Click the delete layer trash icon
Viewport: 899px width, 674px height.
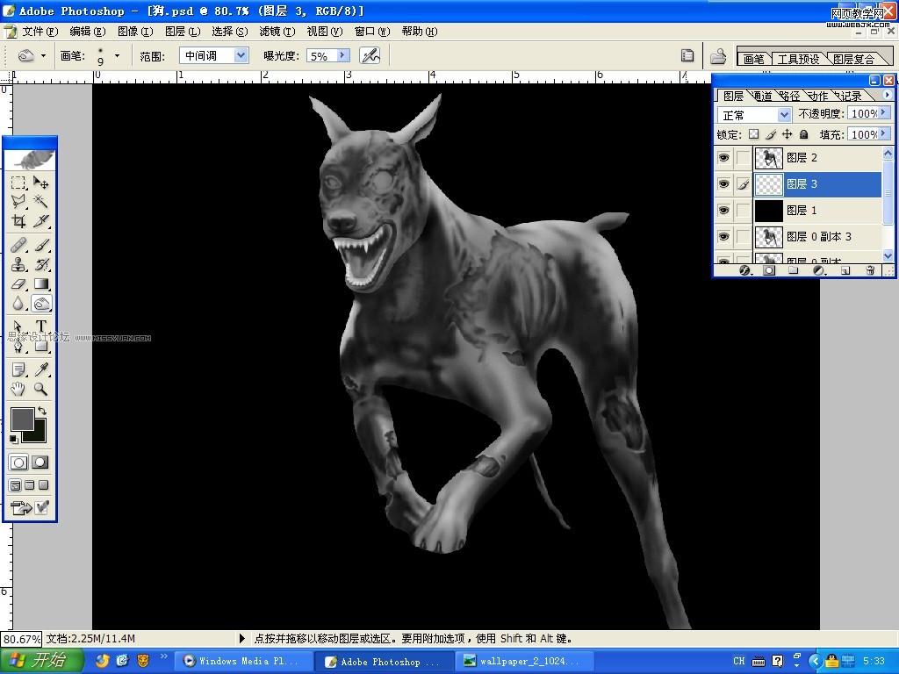[x=870, y=271]
